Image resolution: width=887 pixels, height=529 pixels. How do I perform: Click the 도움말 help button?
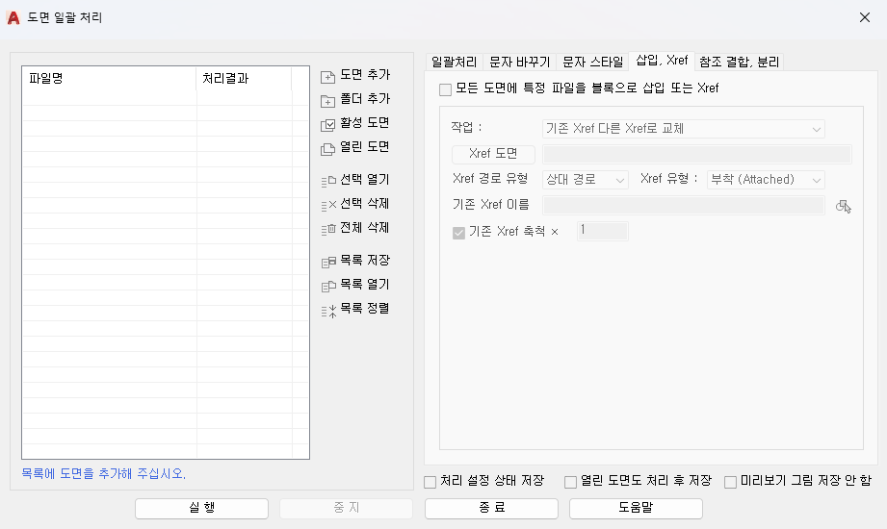tap(636, 508)
